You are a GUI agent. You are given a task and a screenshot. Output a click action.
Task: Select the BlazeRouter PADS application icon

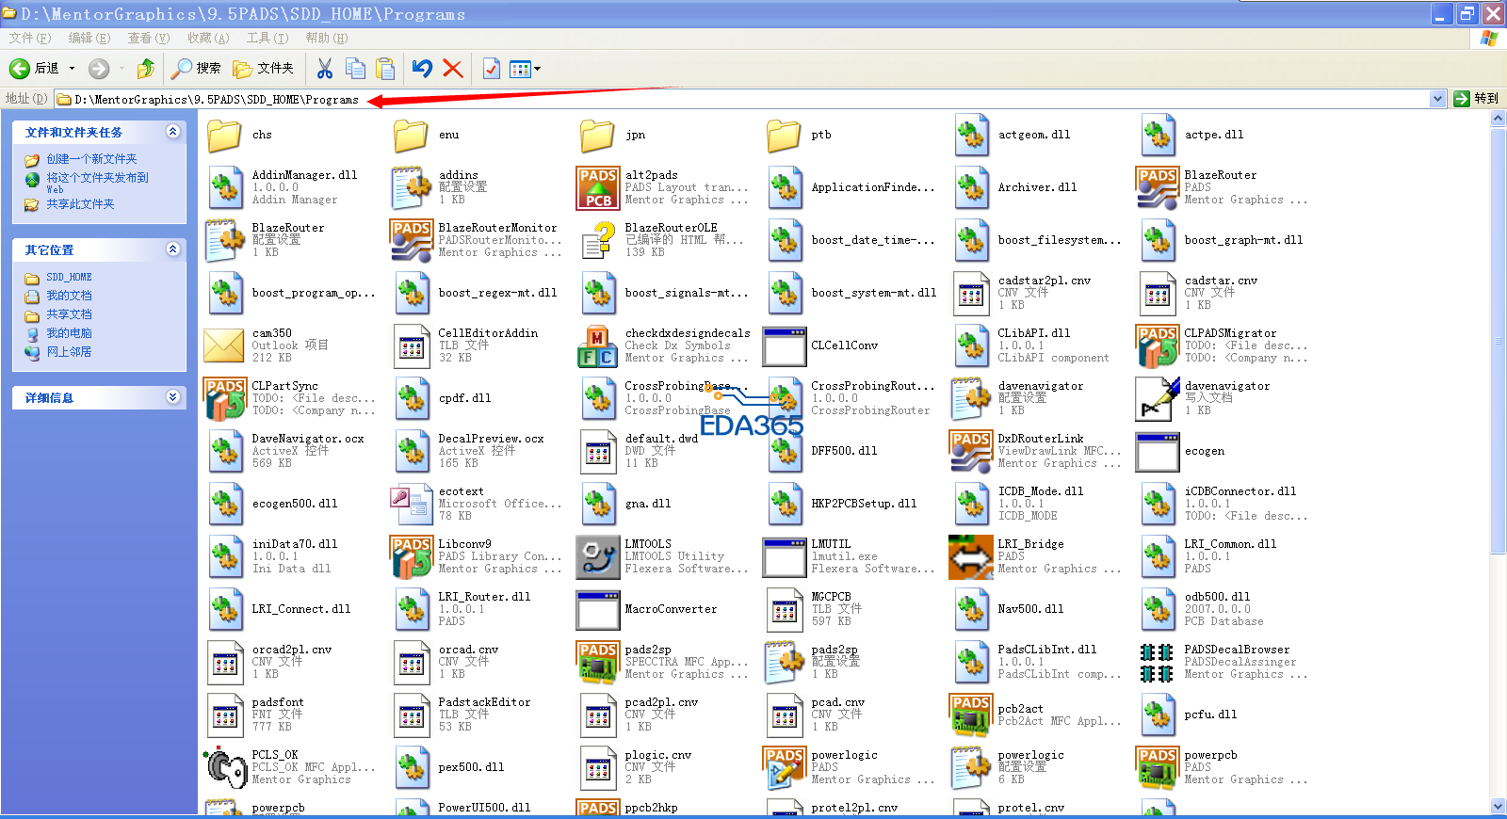tap(1157, 187)
